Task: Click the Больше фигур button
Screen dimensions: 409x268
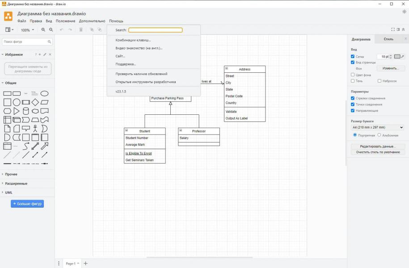Action: point(27,204)
